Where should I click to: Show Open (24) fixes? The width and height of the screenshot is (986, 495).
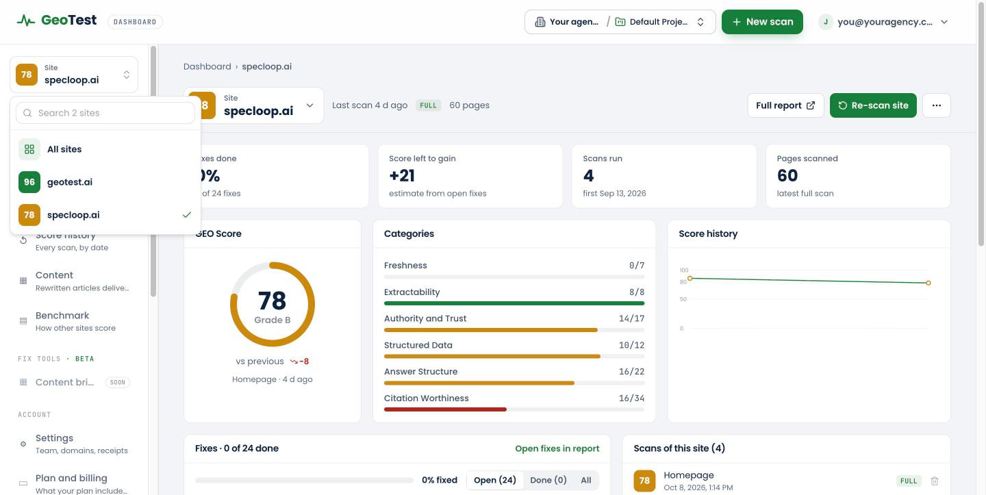495,480
